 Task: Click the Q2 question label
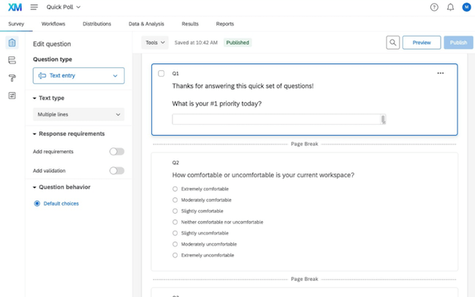pos(175,163)
